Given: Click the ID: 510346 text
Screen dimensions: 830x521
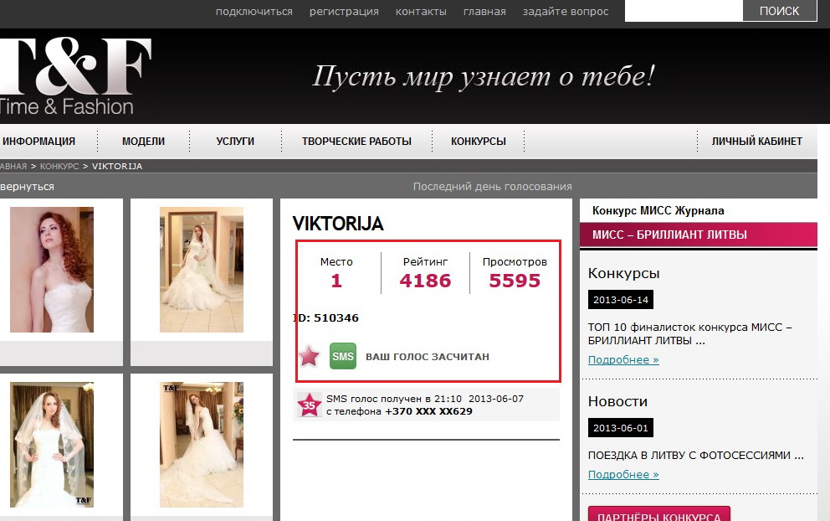Looking at the screenshot, I should [326, 318].
